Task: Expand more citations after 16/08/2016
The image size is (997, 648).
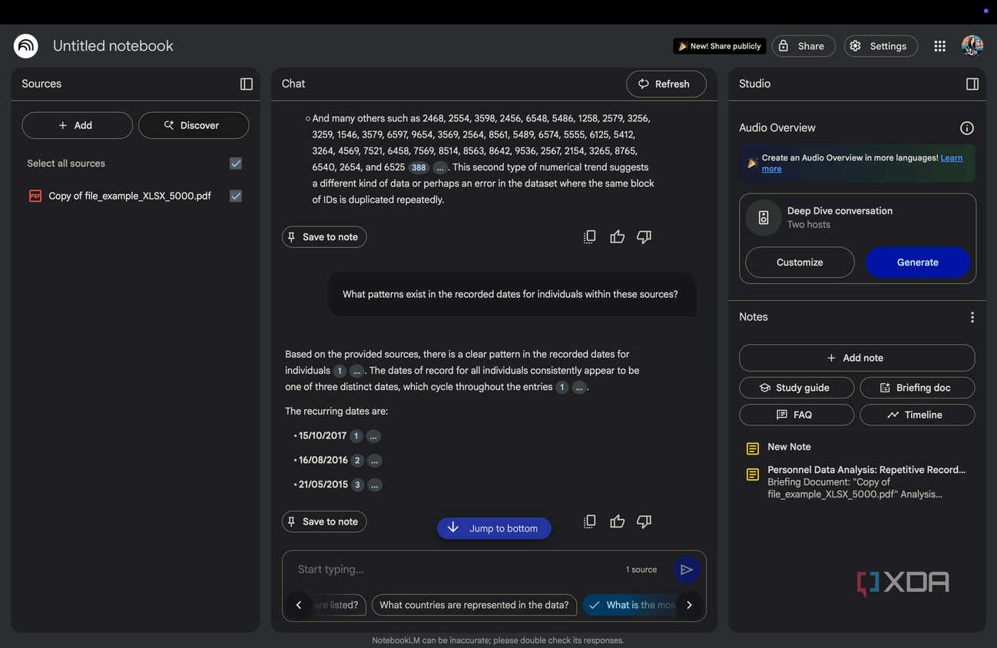Action: point(374,461)
